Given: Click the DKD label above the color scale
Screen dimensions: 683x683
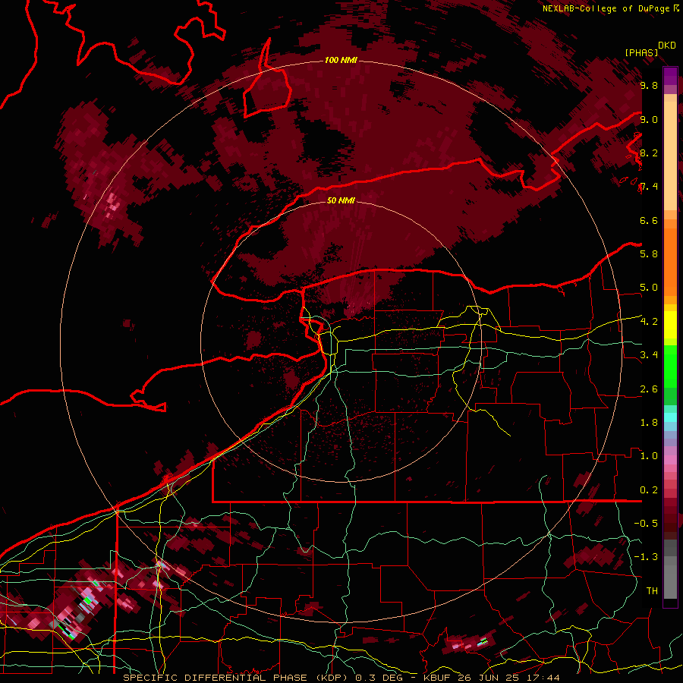Looking at the screenshot, I should pyautogui.click(x=667, y=46).
